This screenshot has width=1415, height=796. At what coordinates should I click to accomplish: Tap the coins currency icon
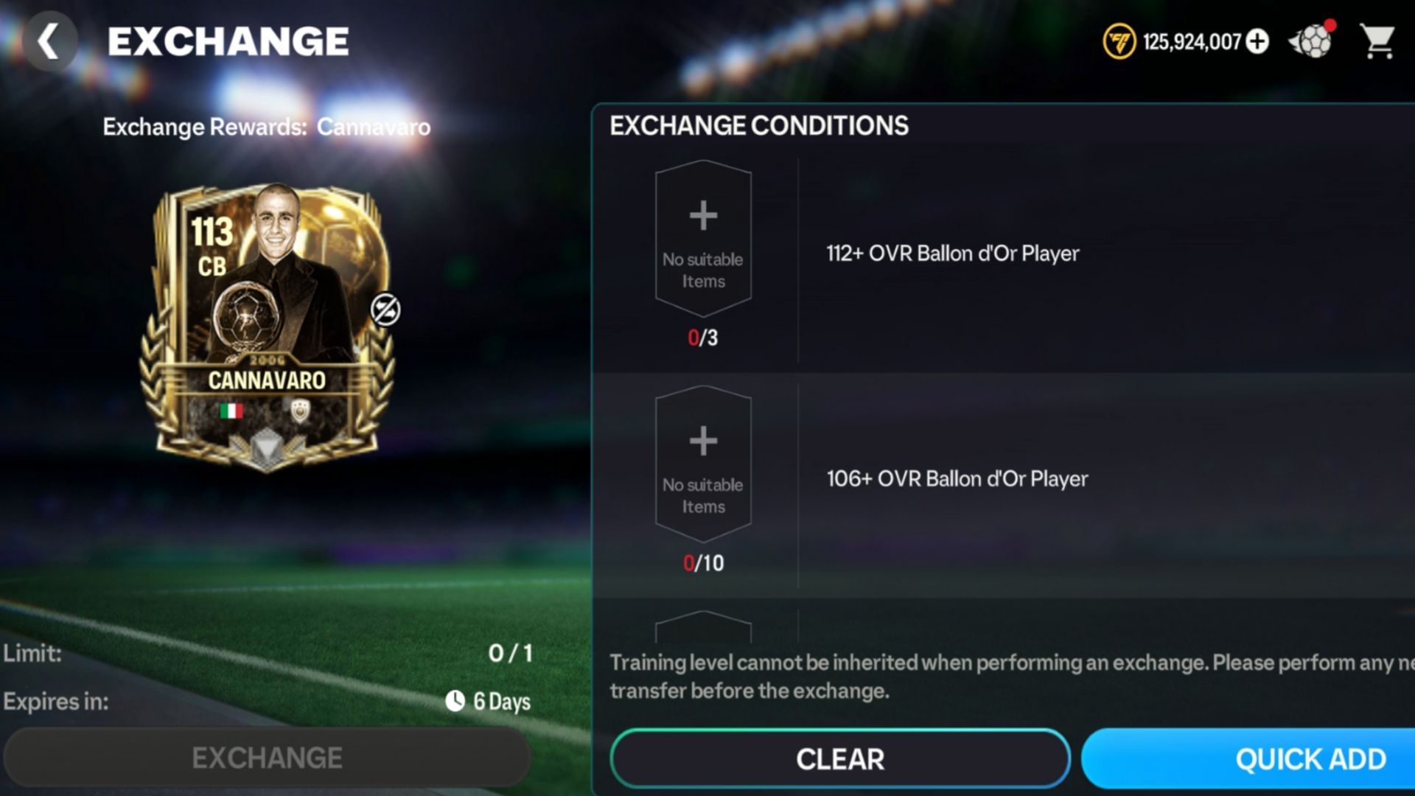(1119, 41)
